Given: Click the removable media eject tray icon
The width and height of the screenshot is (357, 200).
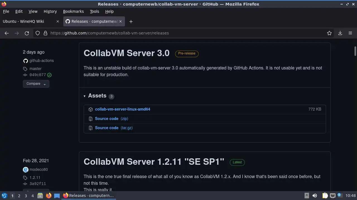Looking at the screenshot, I should (x=307, y=196).
